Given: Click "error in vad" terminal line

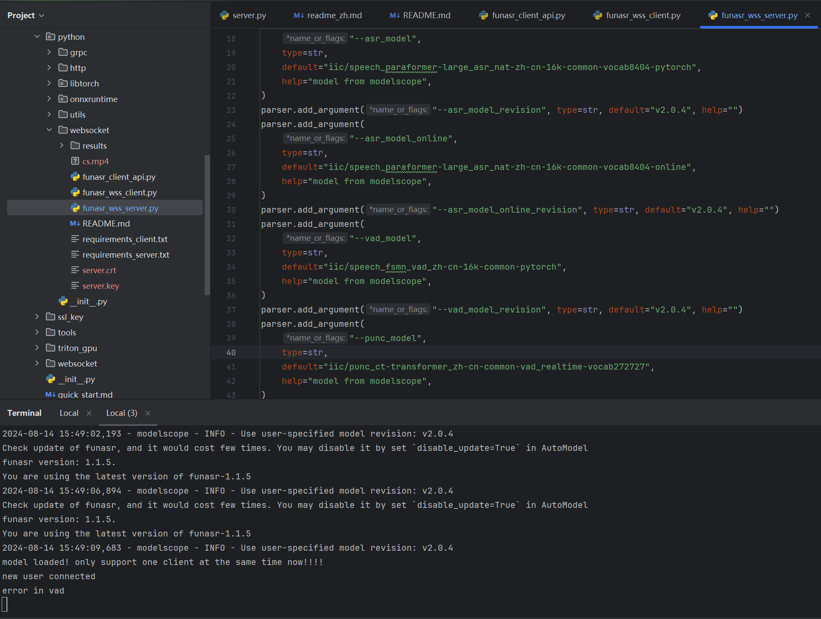Looking at the screenshot, I should point(33,590).
